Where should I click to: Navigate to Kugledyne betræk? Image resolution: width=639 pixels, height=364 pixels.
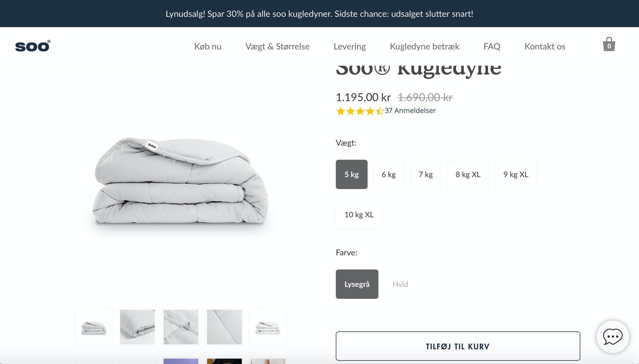[424, 46]
